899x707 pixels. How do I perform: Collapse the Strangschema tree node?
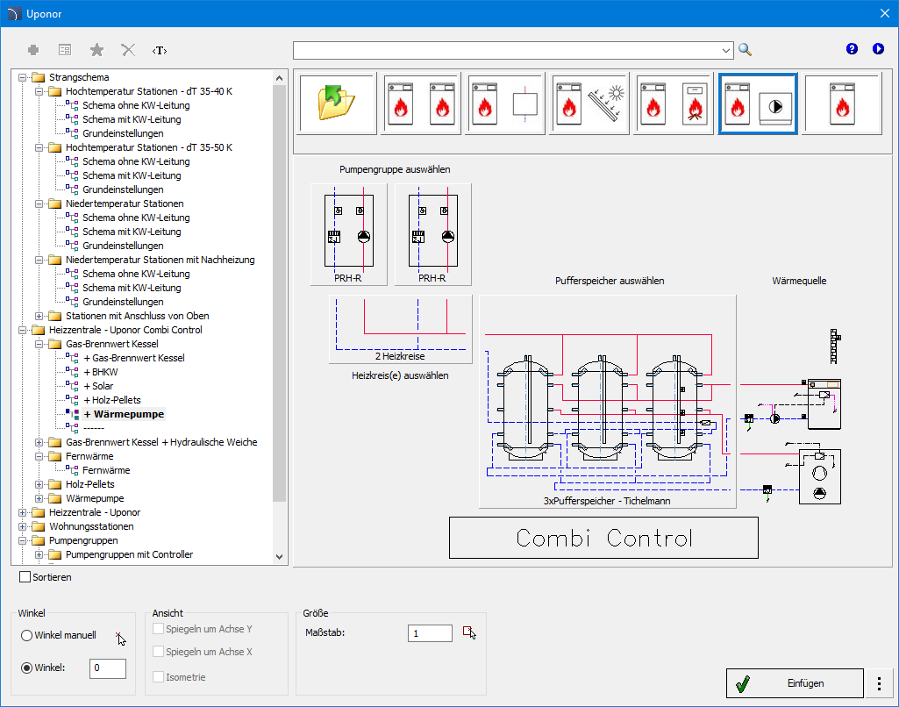point(23,77)
